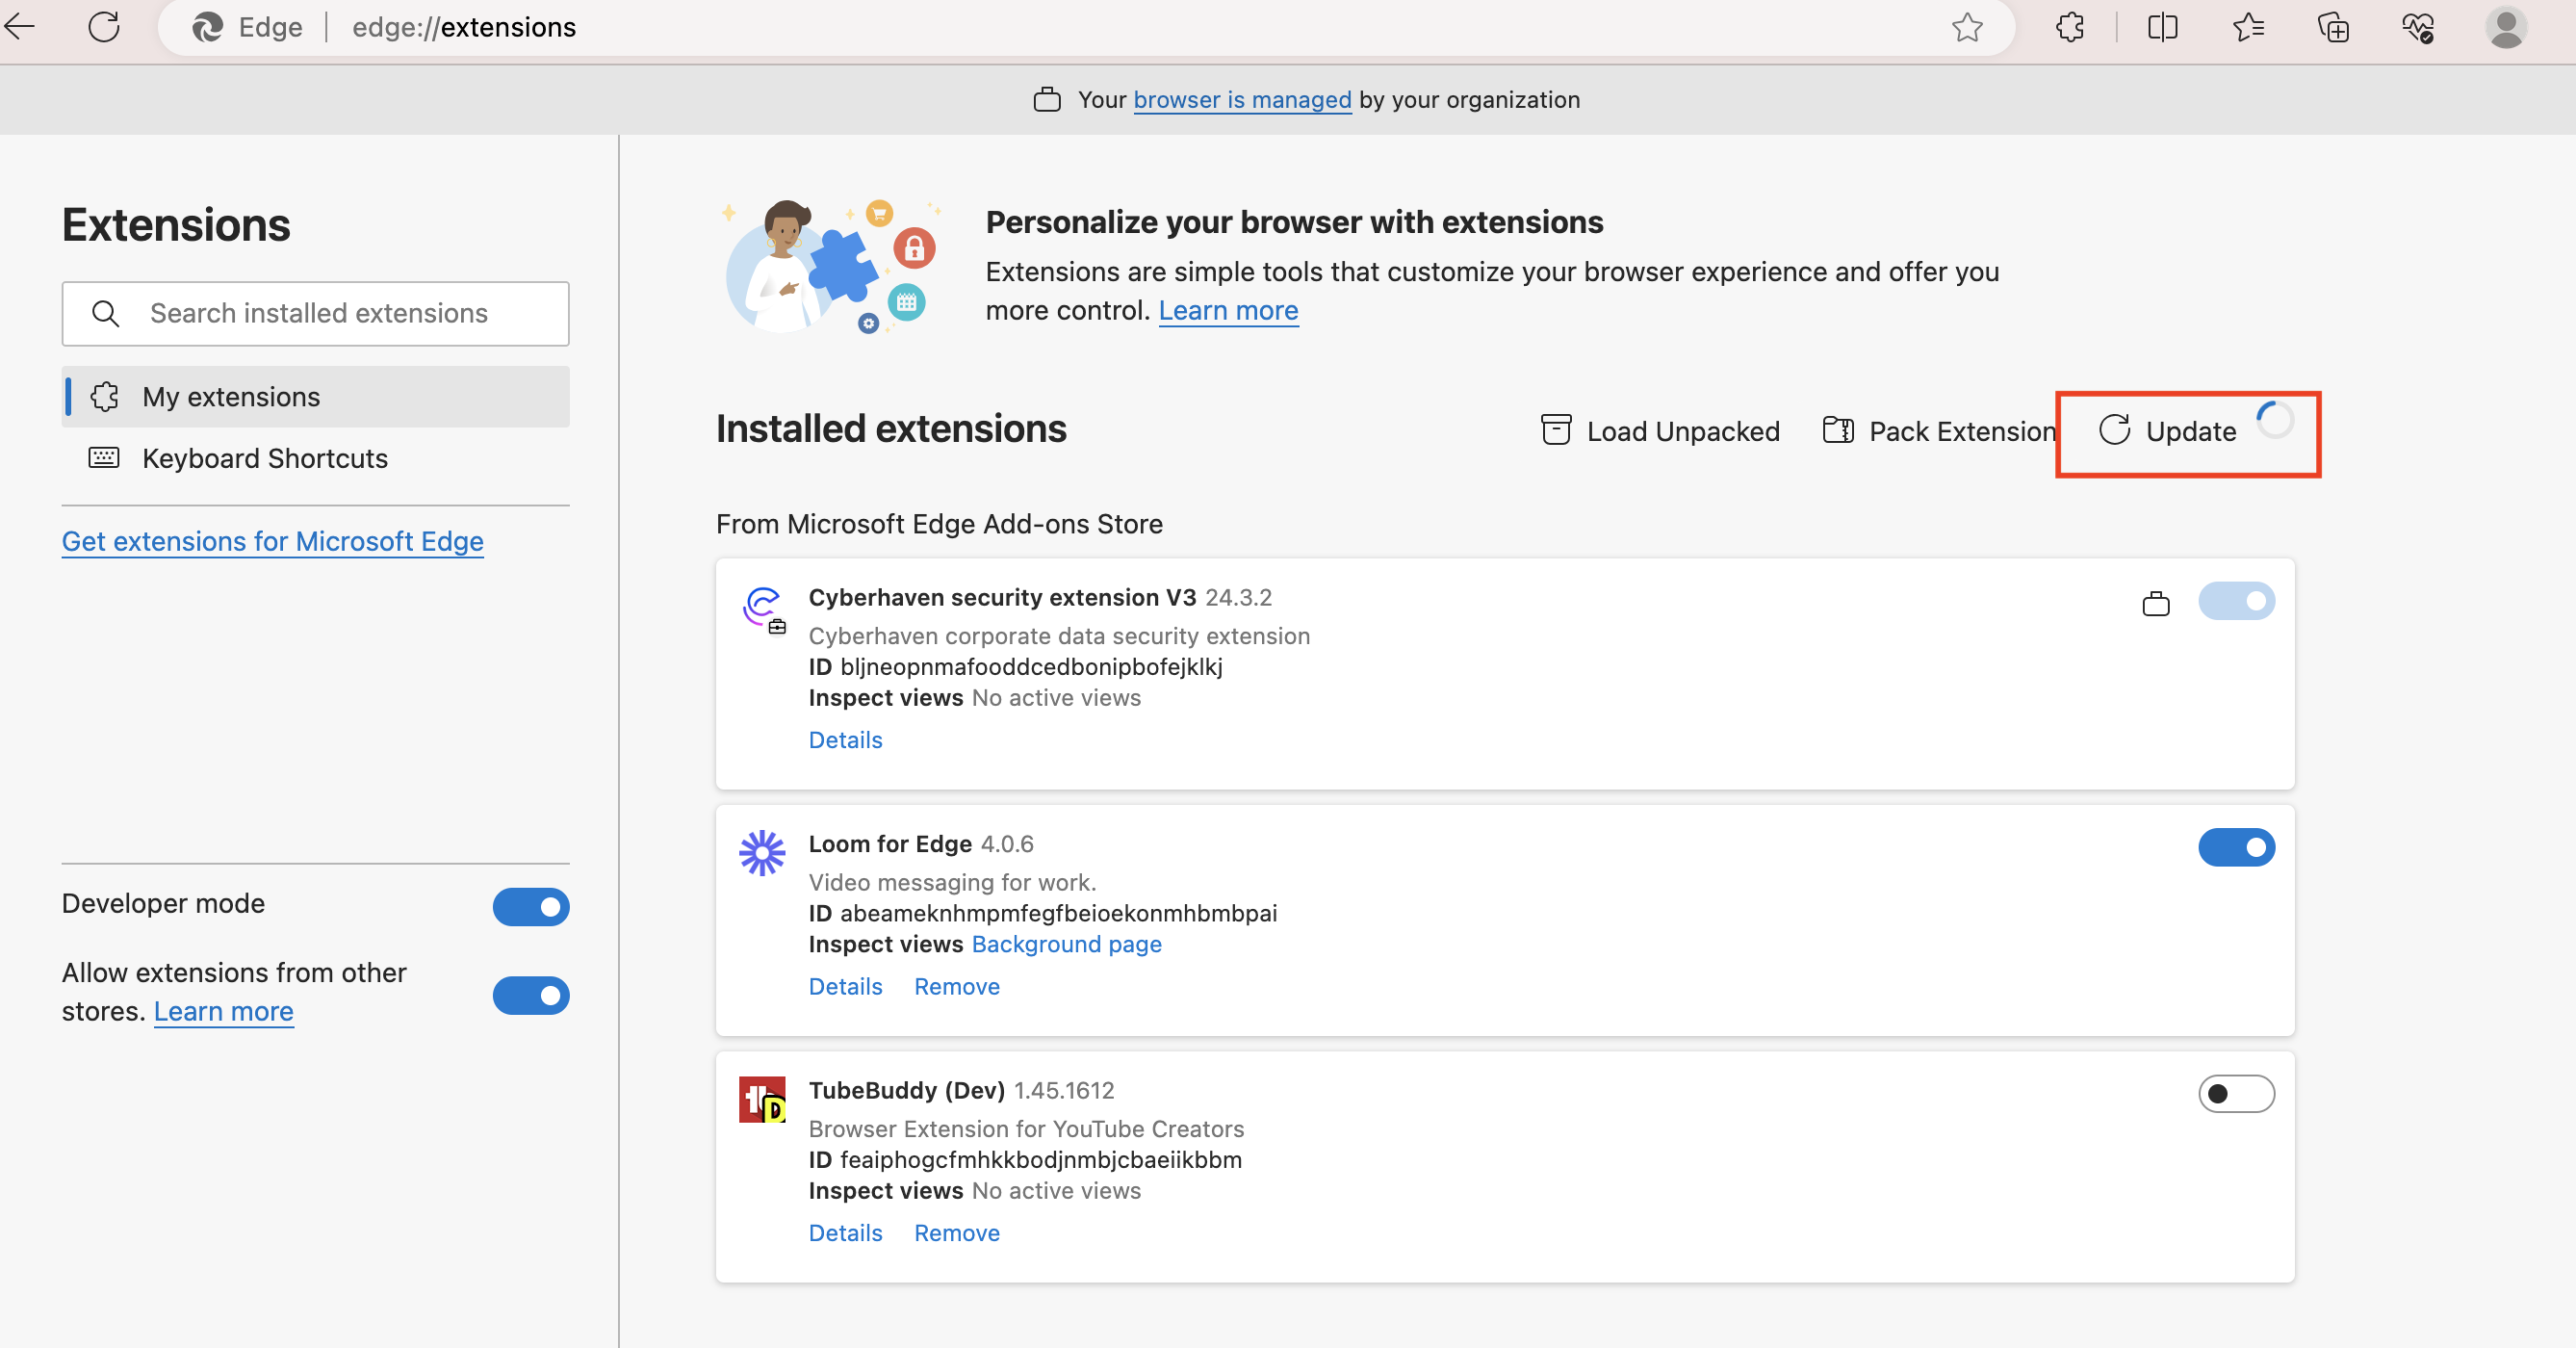Select My extensions in sidebar

point(316,397)
